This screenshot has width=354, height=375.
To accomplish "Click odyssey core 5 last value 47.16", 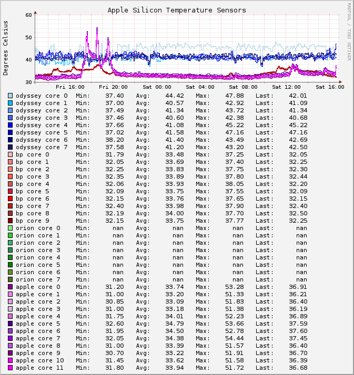I will [x=298, y=132].
